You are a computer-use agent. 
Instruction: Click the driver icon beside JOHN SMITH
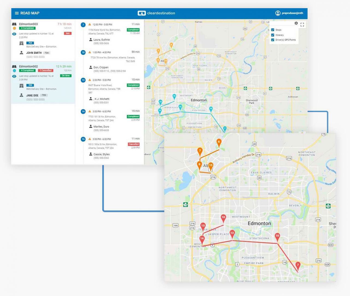tap(21, 52)
